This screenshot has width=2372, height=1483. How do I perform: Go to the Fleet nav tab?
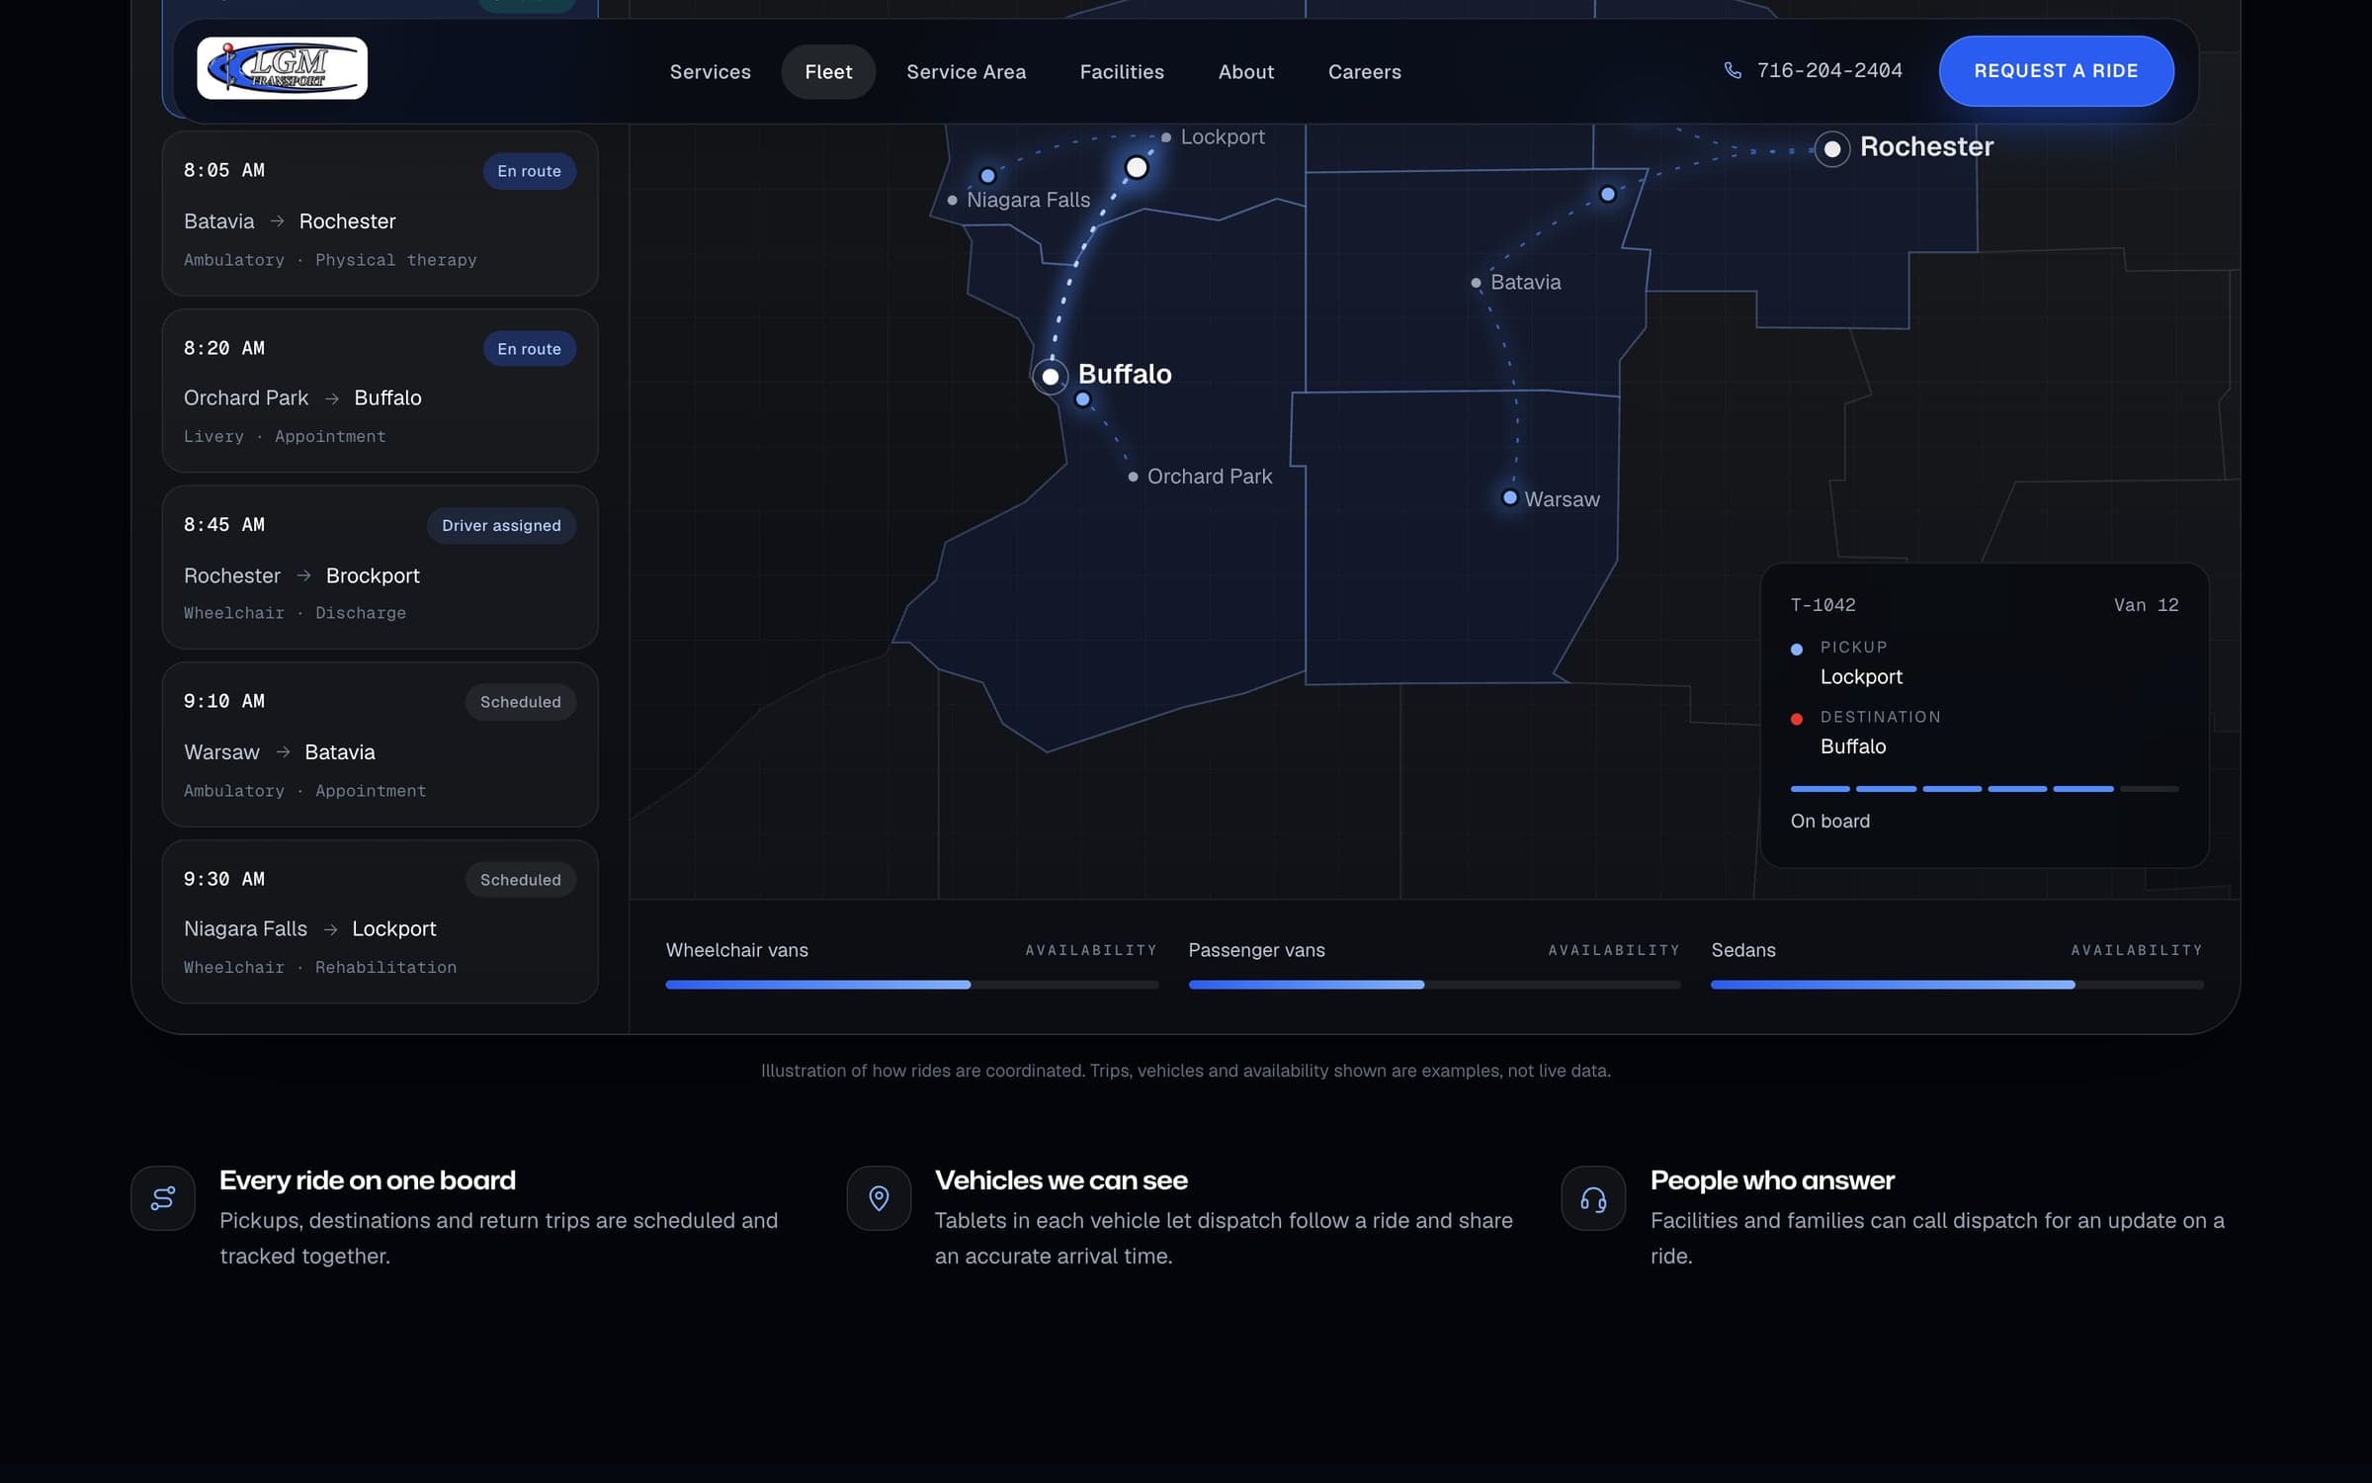tap(828, 72)
